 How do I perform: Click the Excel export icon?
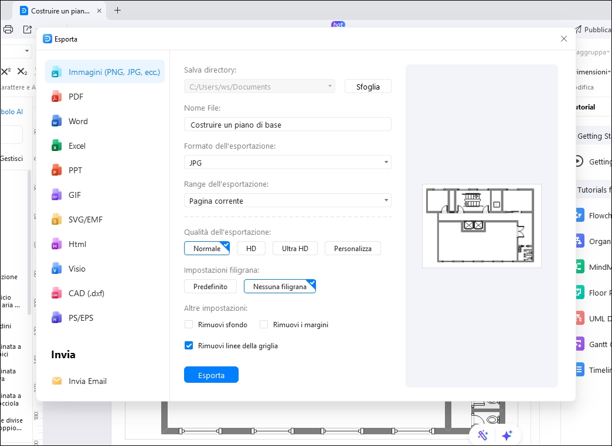[x=56, y=146]
